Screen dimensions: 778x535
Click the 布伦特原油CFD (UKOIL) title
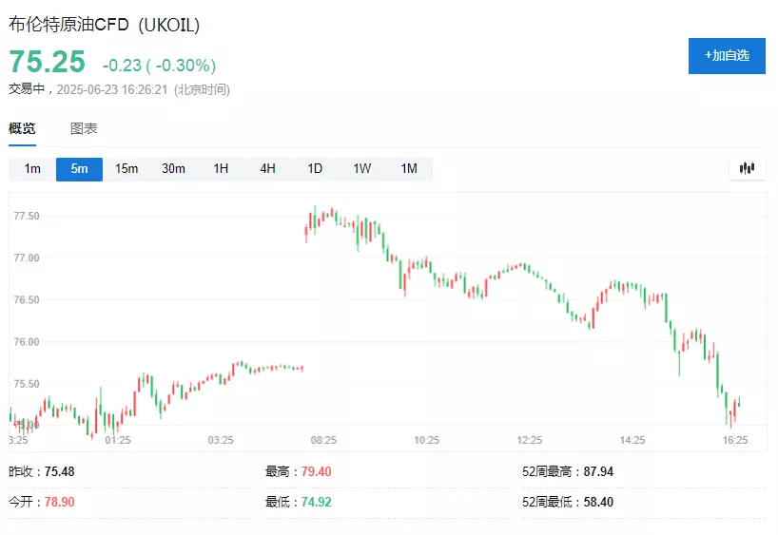105,26
